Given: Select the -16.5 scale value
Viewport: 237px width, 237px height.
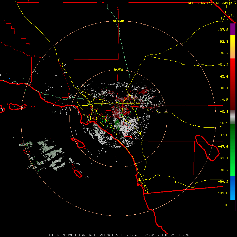Looking at the screenshot, I should [x=223, y=123].
